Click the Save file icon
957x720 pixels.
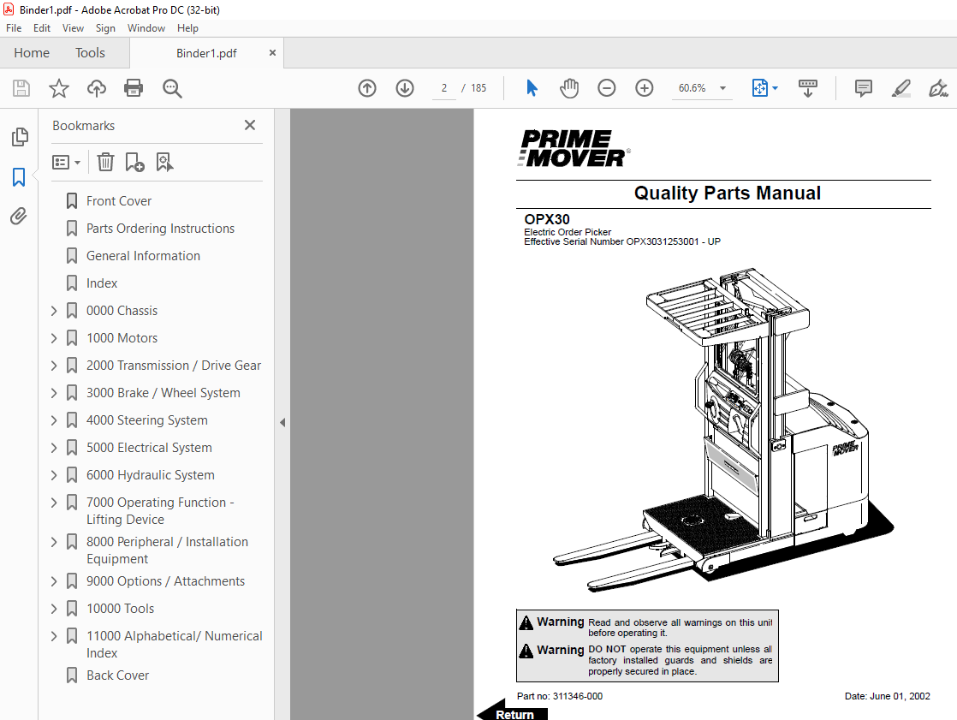pyautogui.click(x=21, y=88)
